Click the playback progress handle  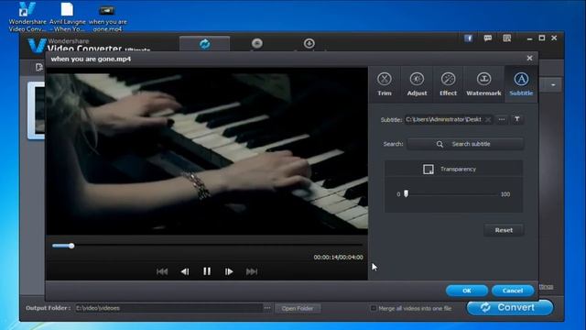pyautogui.click(x=71, y=246)
